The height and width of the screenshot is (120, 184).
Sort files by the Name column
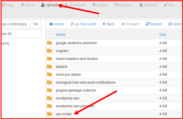(x=61, y=34)
